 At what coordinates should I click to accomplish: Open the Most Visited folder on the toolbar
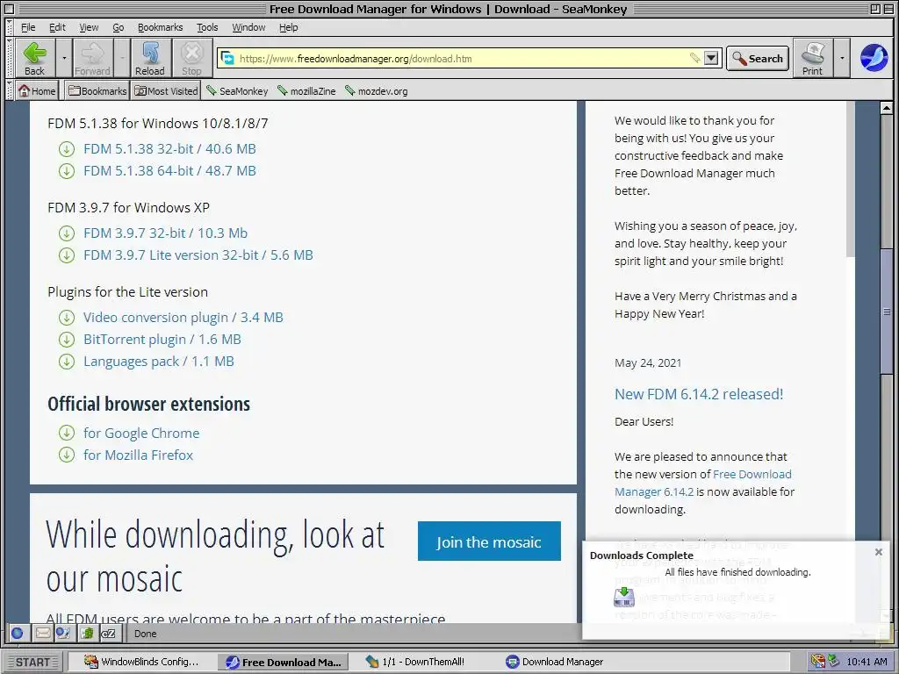[166, 90]
